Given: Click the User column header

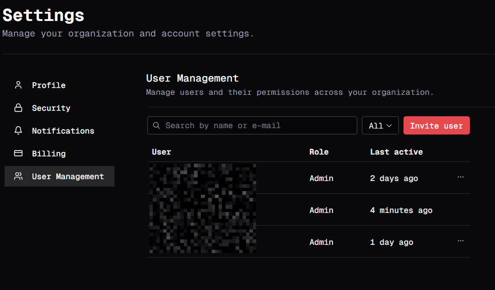Looking at the screenshot, I should [x=161, y=152].
